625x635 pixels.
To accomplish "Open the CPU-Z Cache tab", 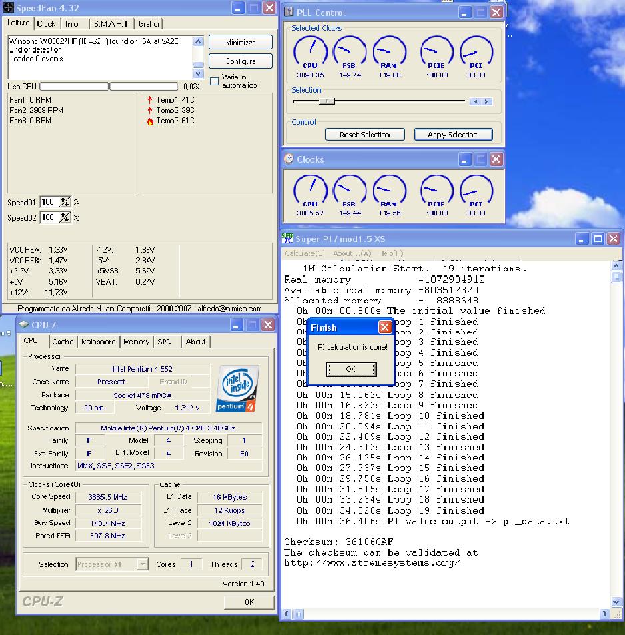I will click(x=63, y=342).
